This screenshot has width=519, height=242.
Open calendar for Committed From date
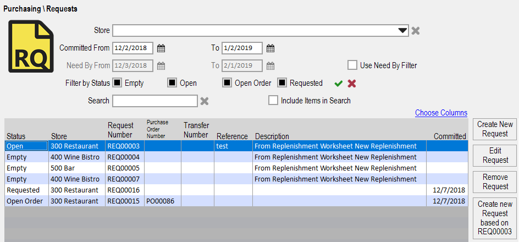coord(161,48)
